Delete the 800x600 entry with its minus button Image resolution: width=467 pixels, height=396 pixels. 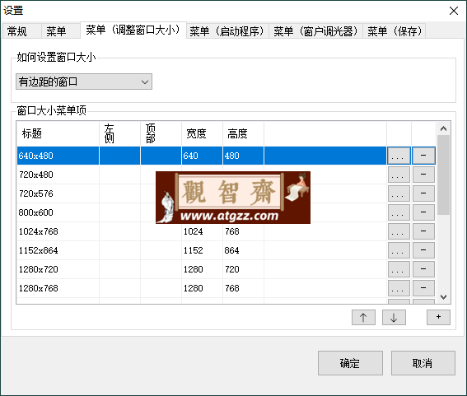(x=423, y=212)
